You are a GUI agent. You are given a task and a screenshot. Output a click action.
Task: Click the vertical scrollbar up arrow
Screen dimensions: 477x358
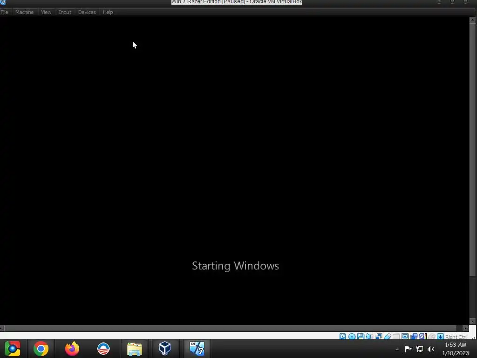click(x=472, y=20)
